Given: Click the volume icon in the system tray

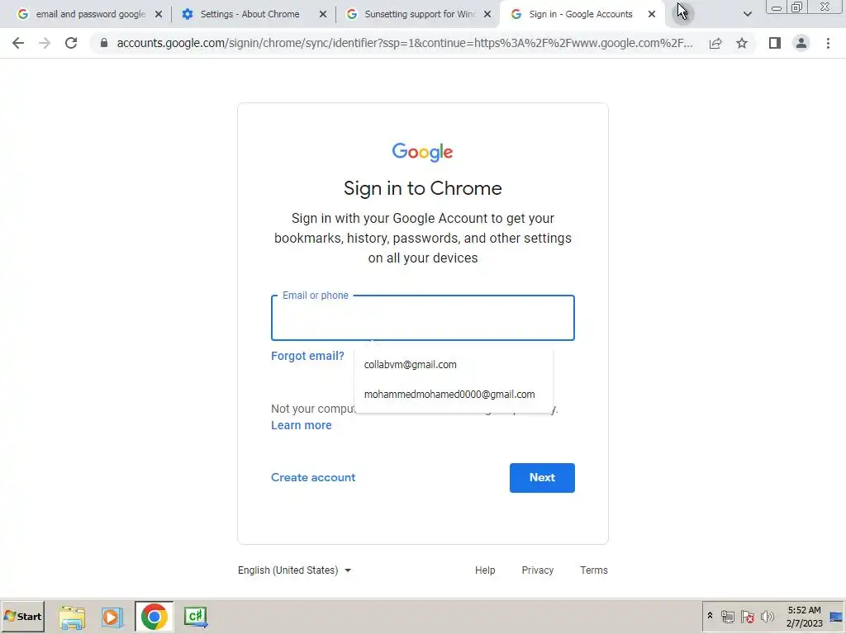Looking at the screenshot, I should (x=767, y=617).
